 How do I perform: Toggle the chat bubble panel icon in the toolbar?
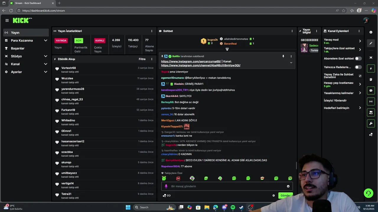[371, 90]
